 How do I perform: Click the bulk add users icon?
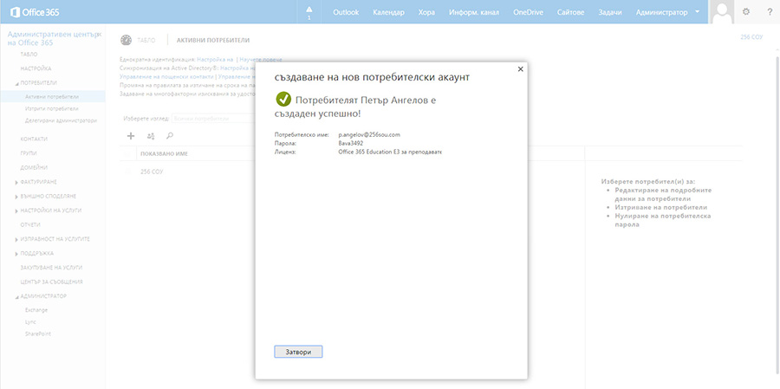(x=151, y=135)
